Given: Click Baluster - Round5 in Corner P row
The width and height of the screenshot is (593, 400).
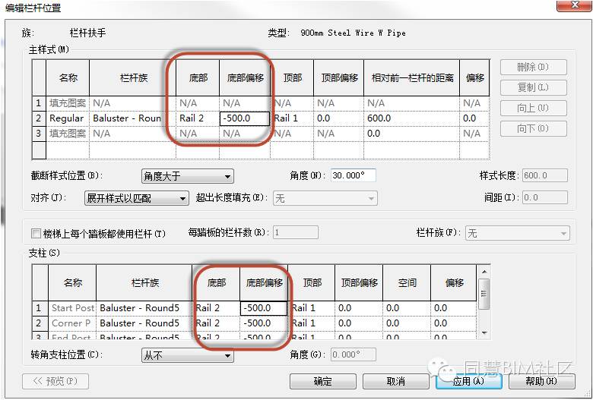Looking at the screenshot, I should [144, 323].
